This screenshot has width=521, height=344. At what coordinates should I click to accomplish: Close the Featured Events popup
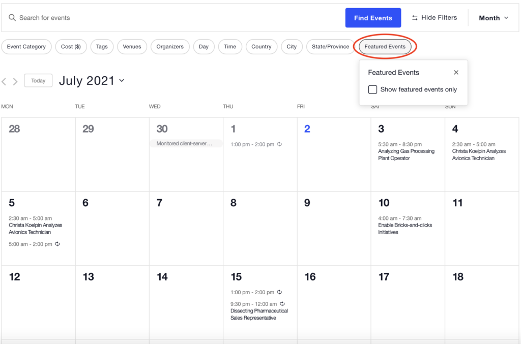pyautogui.click(x=456, y=72)
